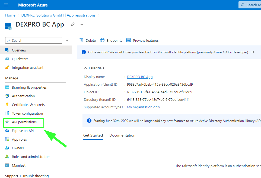Open the Azure portal hamburger menu
This screenshot has height=178, width=261.
click(6, 5)
